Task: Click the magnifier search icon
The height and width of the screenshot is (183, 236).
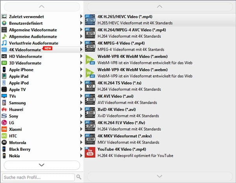Action: 79,177
